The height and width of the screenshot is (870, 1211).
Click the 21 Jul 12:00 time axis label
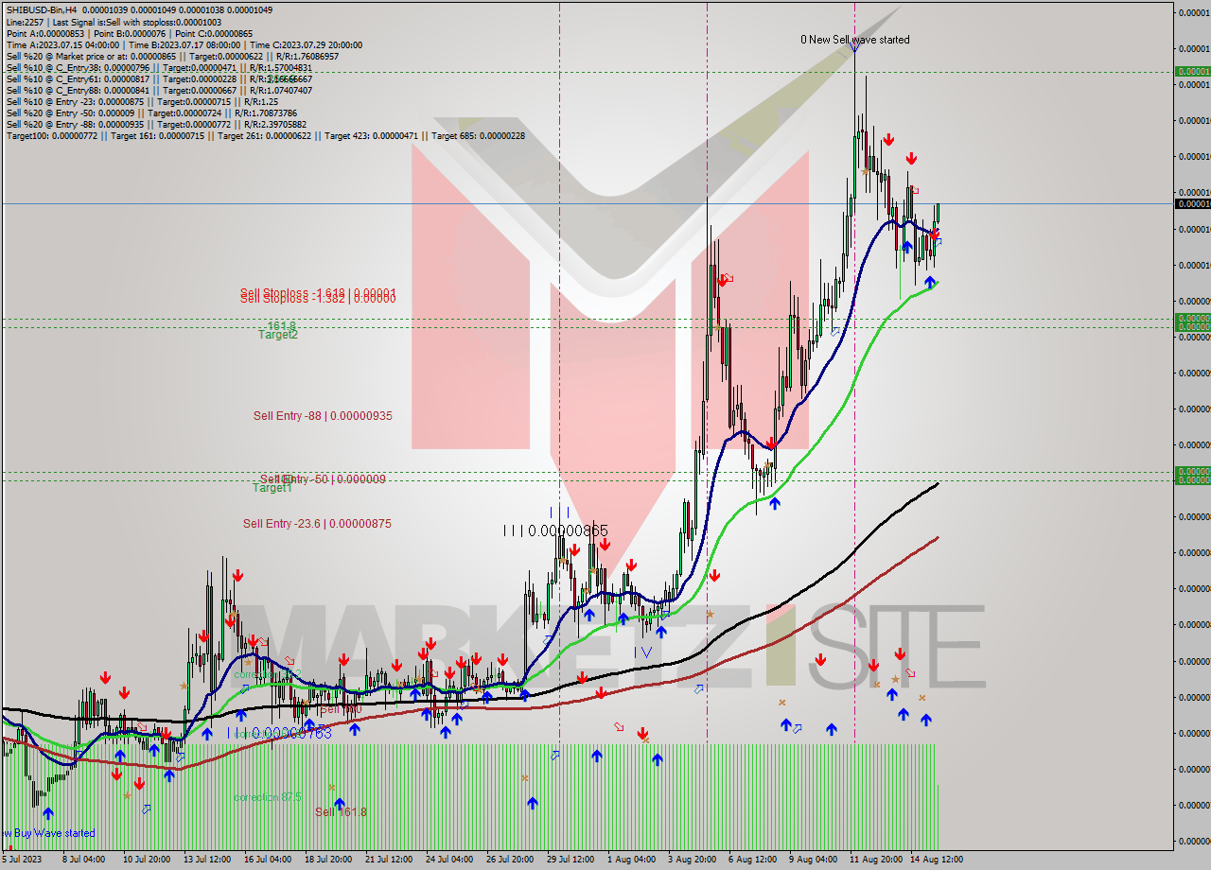pos(389,860)
